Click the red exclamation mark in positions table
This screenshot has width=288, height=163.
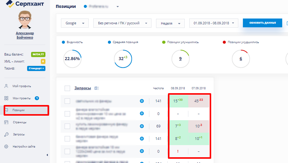(x=178, y=151)
